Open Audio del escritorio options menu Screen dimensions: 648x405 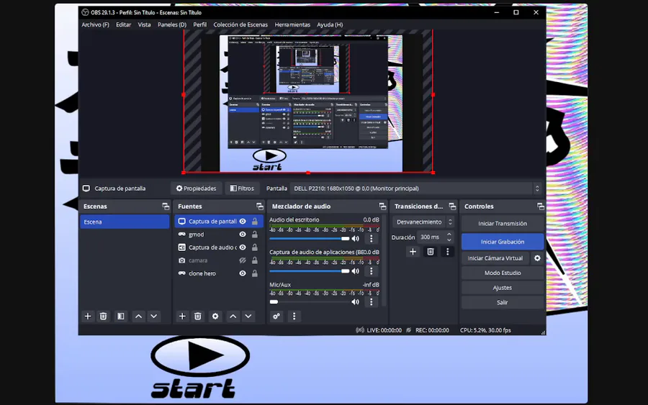click(371, 239)
